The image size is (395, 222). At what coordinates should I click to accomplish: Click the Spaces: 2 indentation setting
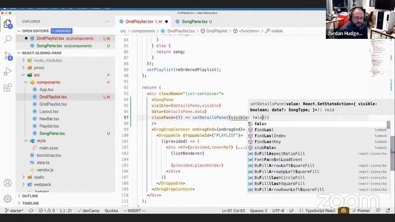pyautogui.click(x=259, y=211)
